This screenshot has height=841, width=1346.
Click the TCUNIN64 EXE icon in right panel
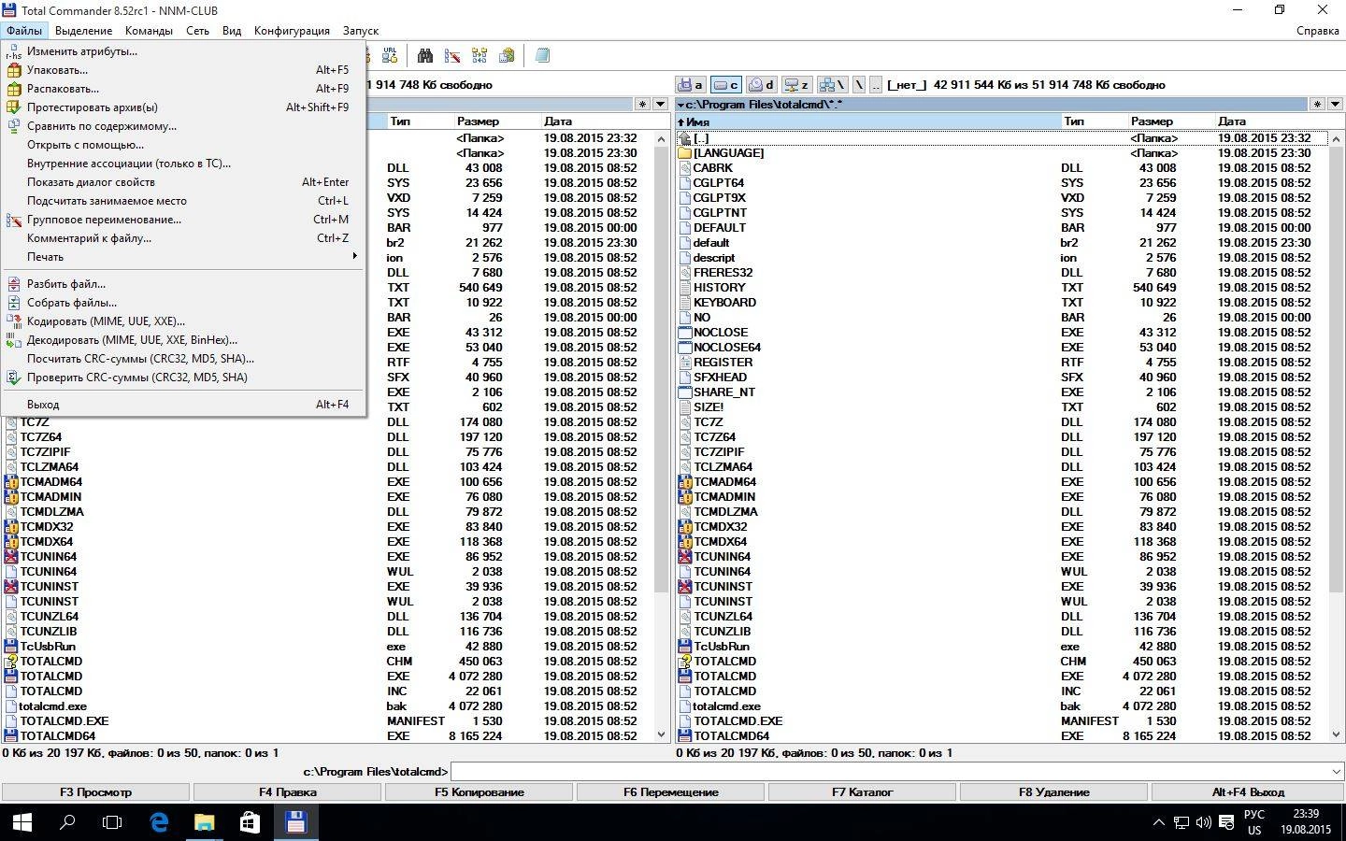pyautogui.click(x=685, y=557)
